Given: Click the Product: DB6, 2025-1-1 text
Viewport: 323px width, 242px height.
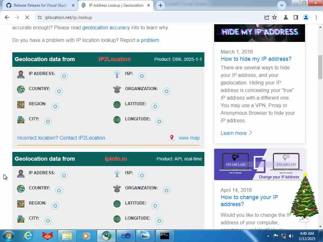Looking at the screenshot, I should tap(178, 59).
